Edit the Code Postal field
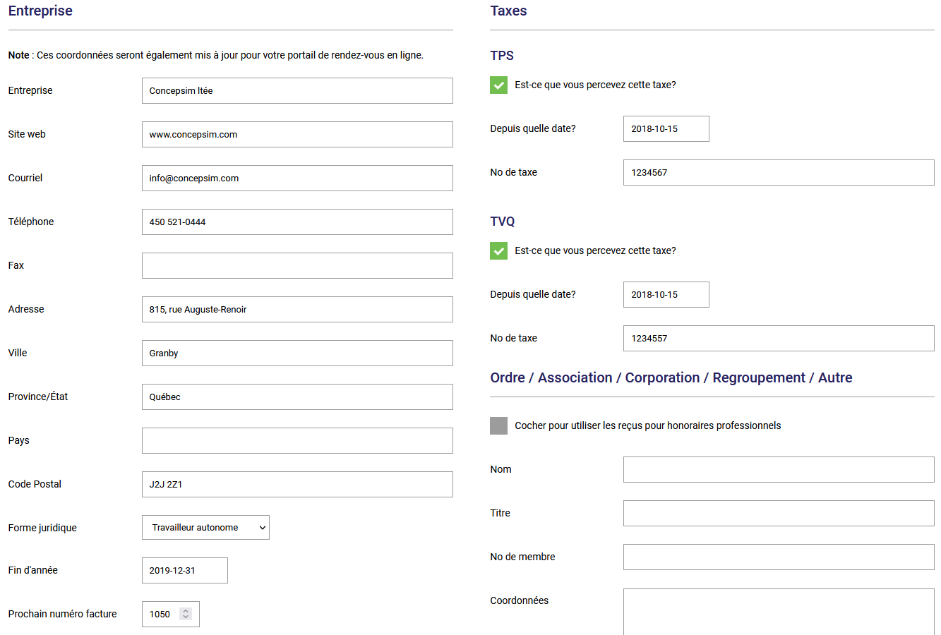Screen dimensions: 941x635 coord(297,485)
